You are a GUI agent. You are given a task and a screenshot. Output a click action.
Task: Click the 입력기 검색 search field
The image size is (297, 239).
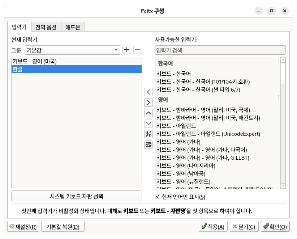pos(220,50)
